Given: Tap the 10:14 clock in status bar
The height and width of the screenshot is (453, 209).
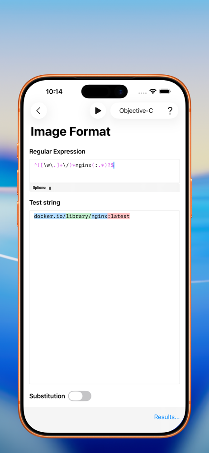Looking at the screenshot, I should (x=54, y=92).
